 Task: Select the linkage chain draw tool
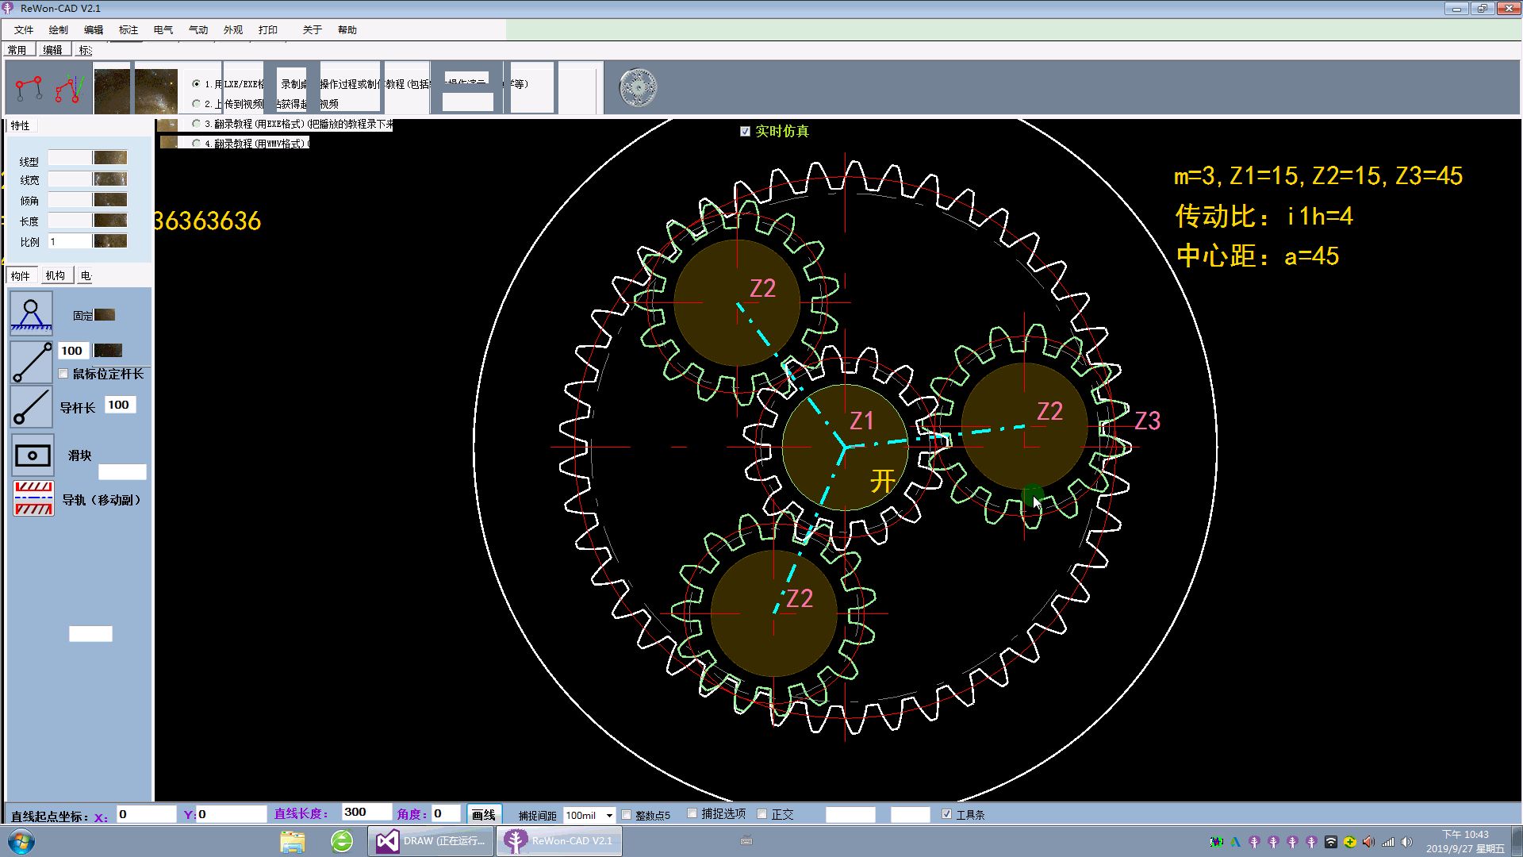[x=29, y=88]
